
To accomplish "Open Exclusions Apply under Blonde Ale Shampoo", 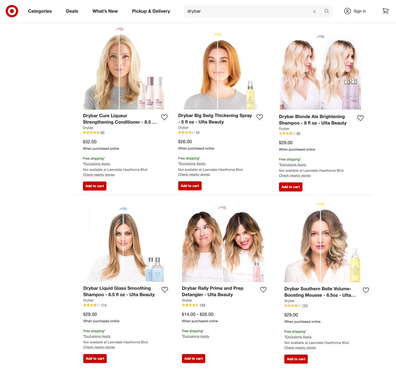I will coord(293,164).
